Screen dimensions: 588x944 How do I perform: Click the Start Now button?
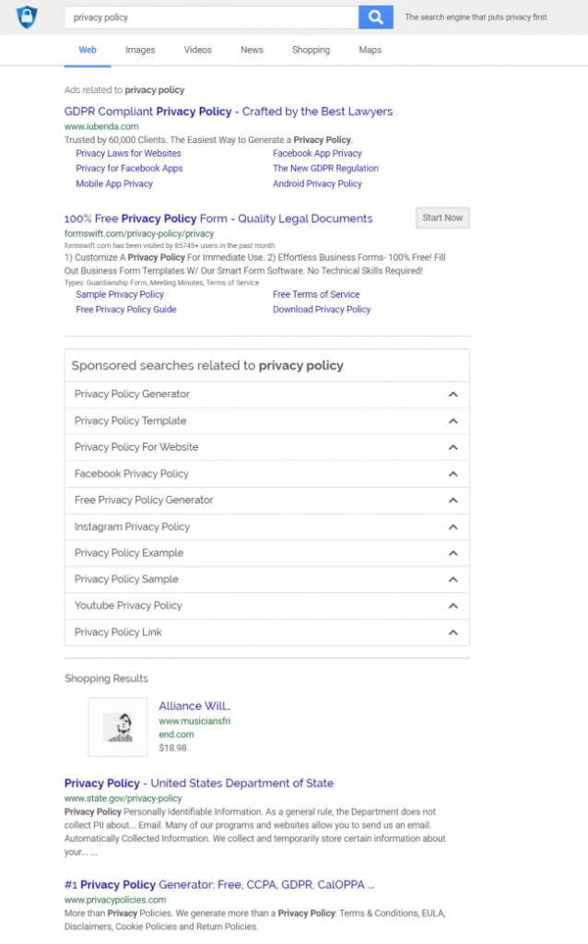pyautogui.click(x=442, y=218)
